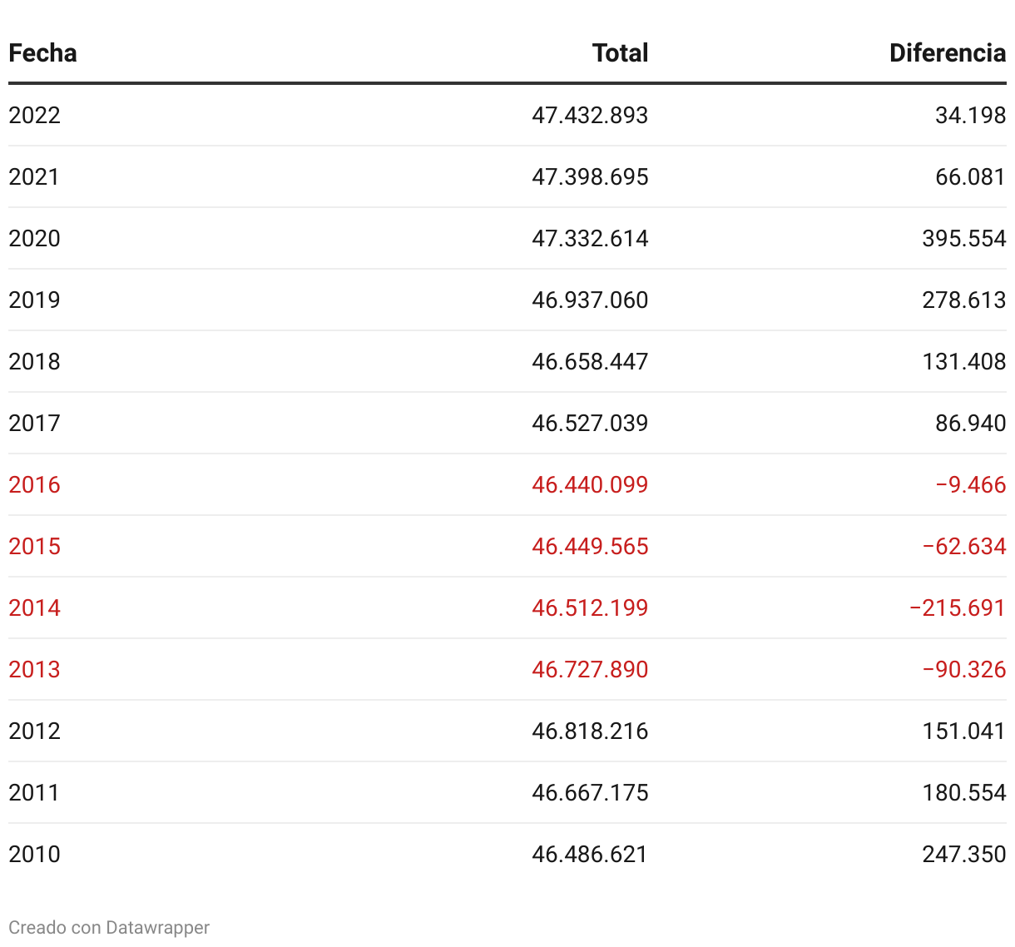Click total value 46.937.060
1015x947 pixels.
tap(590, 300)
